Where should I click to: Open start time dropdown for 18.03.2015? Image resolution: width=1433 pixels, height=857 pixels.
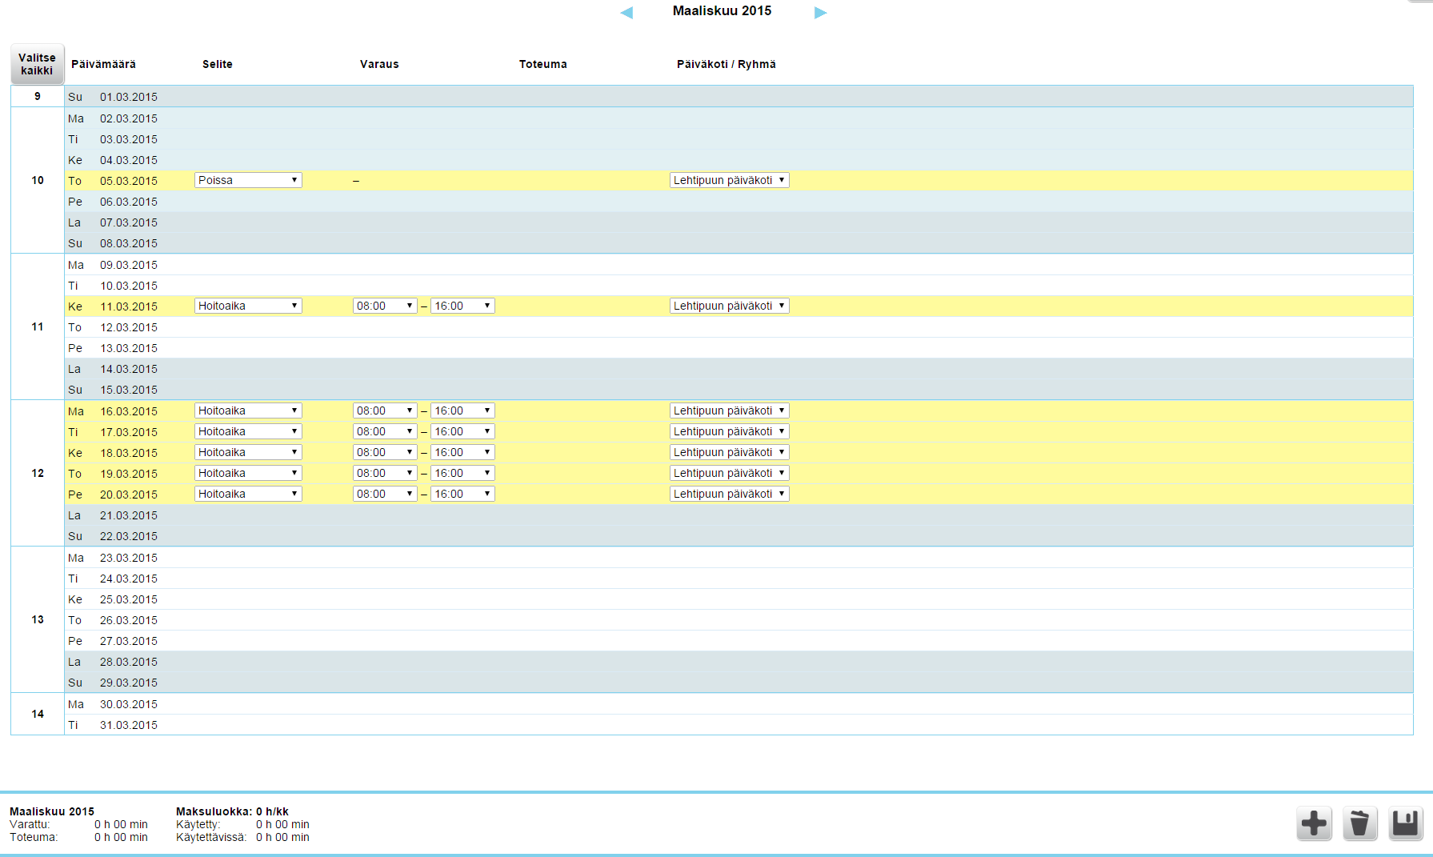click(385, 452)
